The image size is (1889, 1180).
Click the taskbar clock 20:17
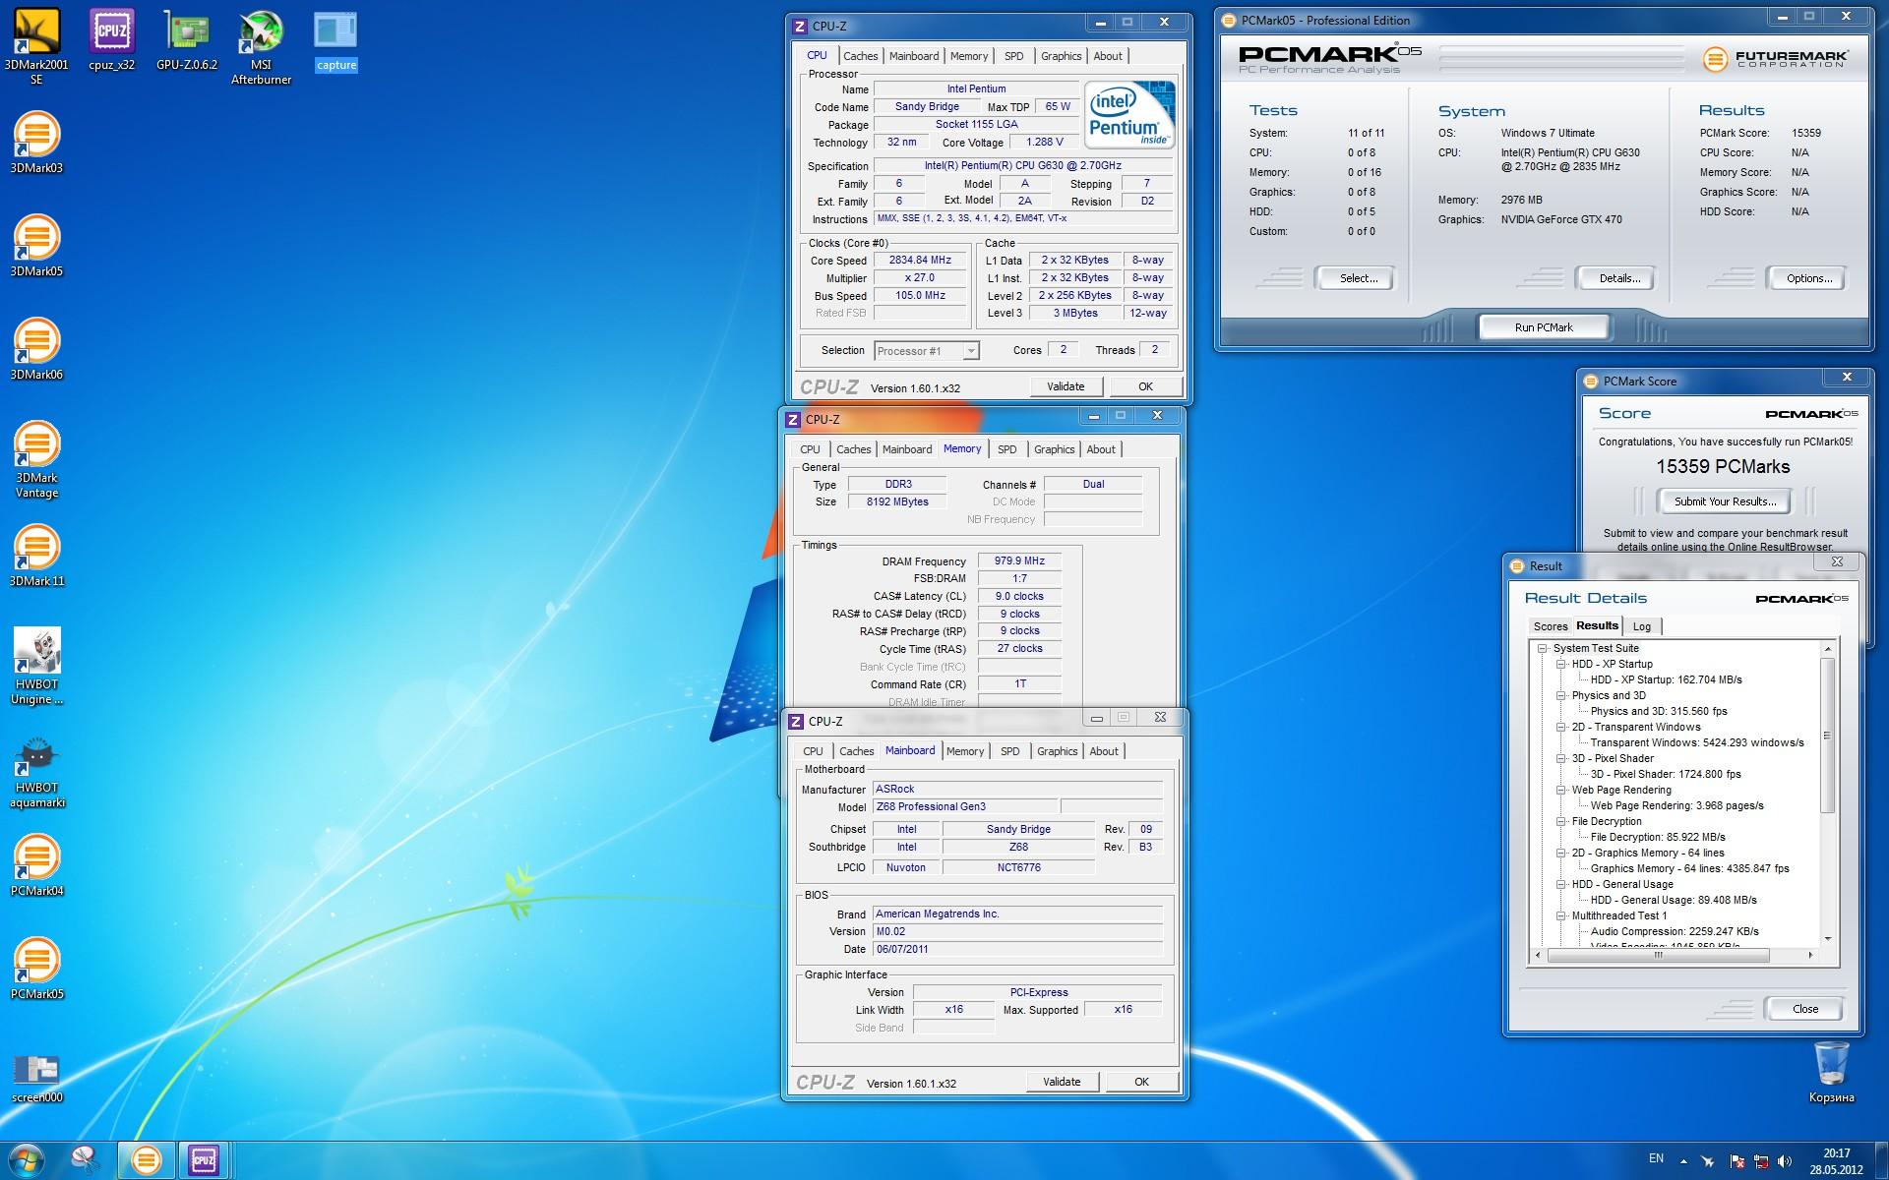pos(1836,1153)
